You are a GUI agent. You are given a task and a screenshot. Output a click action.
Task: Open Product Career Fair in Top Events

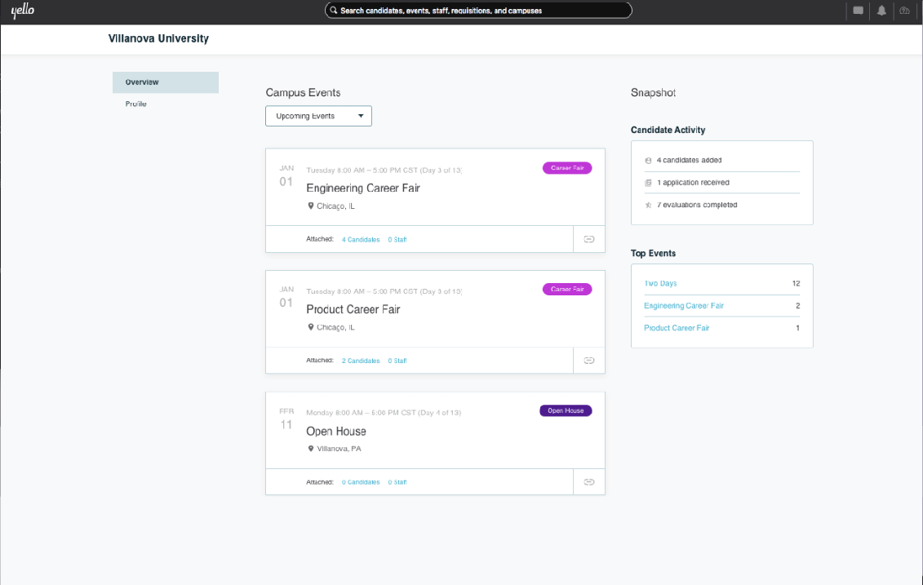tap(677, 328)
